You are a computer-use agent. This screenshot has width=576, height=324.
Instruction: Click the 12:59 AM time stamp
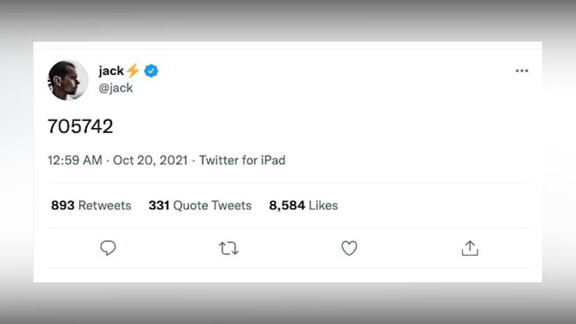(x=75, y=160)
